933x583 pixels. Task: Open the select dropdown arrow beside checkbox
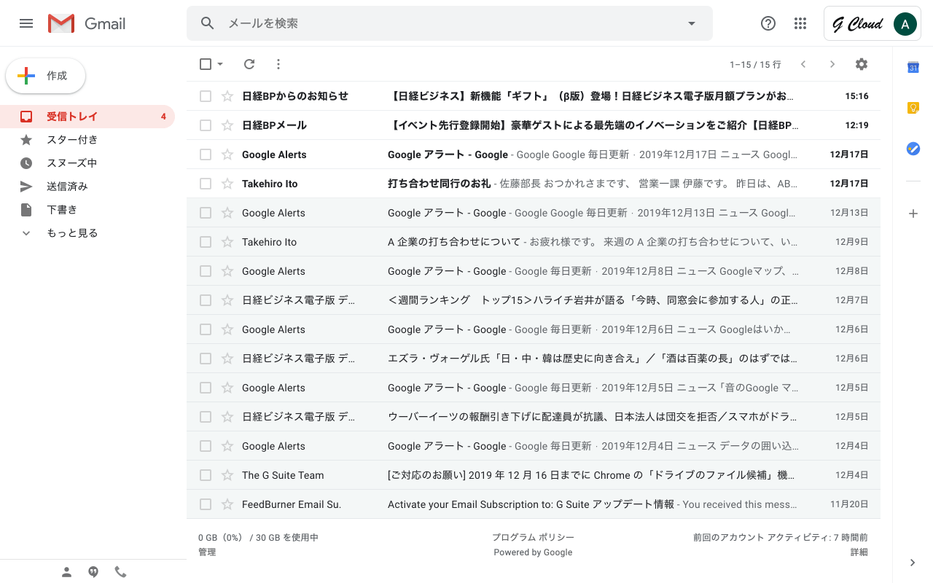coord(220,64)
